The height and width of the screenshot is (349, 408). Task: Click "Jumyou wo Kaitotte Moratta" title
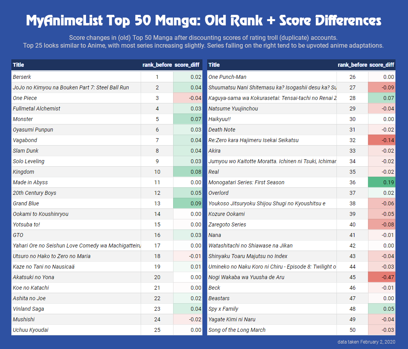[272, 161]
